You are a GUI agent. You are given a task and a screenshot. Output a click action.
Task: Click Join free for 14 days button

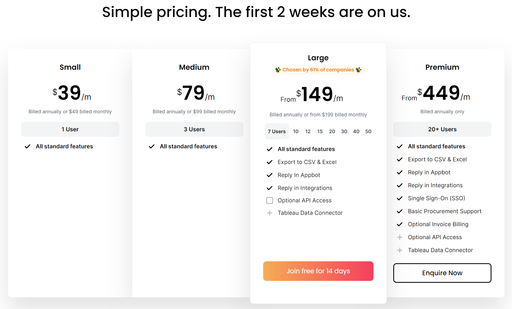click(x=318, y=271)
